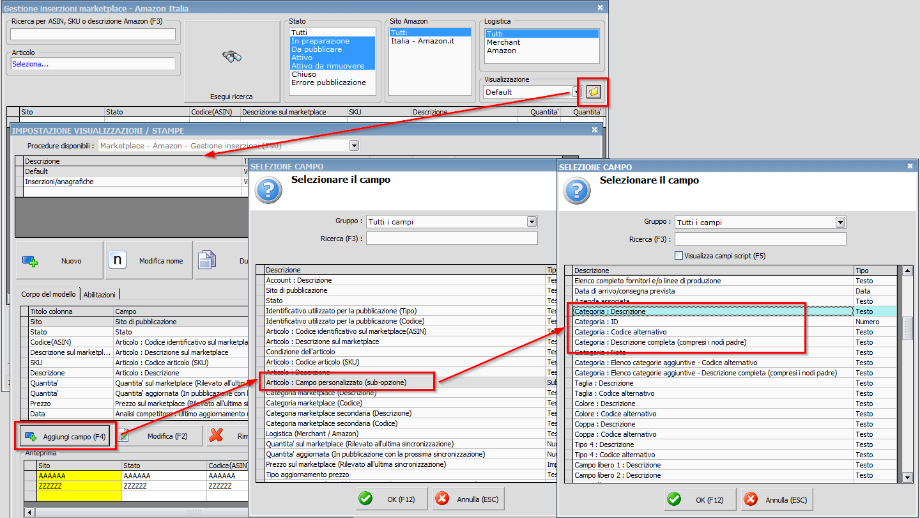Screen dimensions: 920x518
Task: Cancel with Annulla (ESC) in the left-hand Selezione campo dialog
Action: [469, 499]
